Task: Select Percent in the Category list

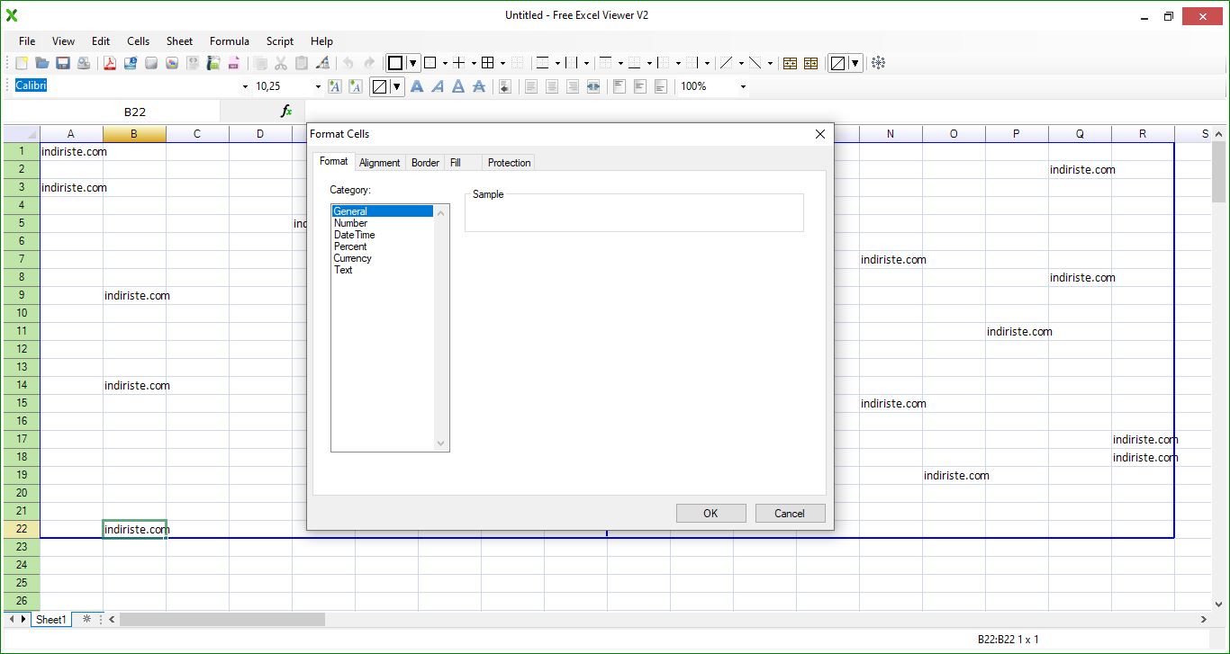Action: (x=383, y=246)
